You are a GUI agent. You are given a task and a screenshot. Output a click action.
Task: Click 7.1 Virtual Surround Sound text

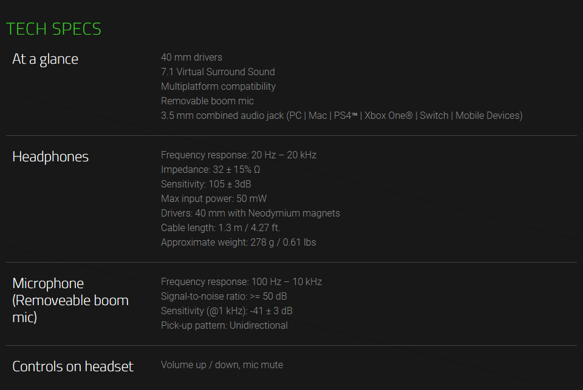point(218,72)
